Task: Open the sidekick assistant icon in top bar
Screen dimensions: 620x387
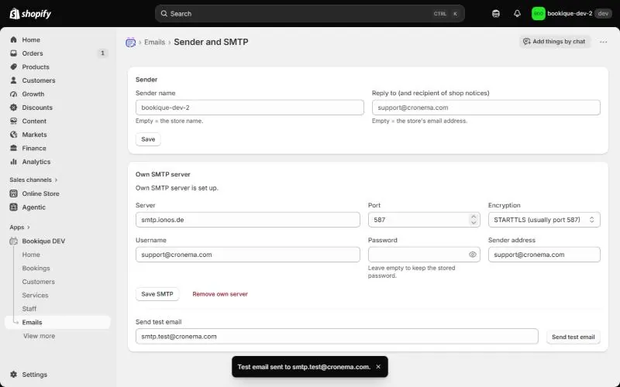Action: pos(496,14)
